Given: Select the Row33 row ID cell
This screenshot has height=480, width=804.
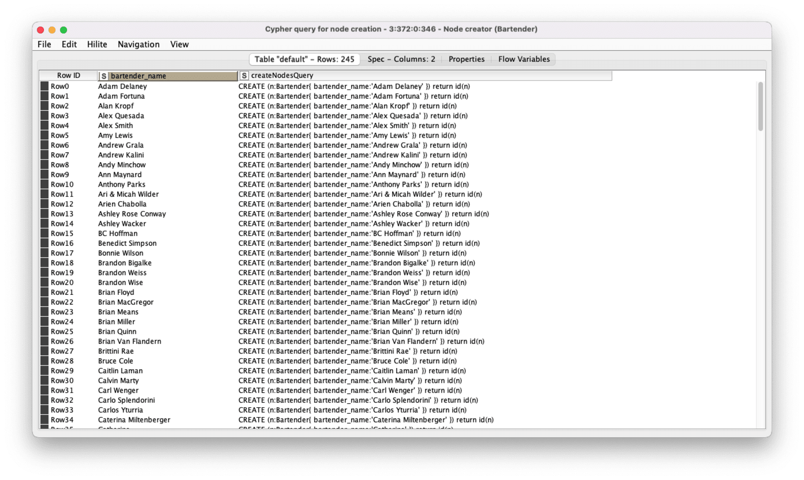Looking at the screenshot, I should 69,410.
